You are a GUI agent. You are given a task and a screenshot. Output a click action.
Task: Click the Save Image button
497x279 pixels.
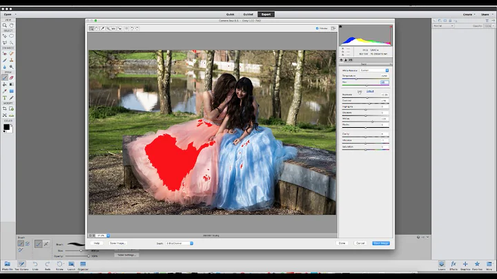click(x=117, y=243)
